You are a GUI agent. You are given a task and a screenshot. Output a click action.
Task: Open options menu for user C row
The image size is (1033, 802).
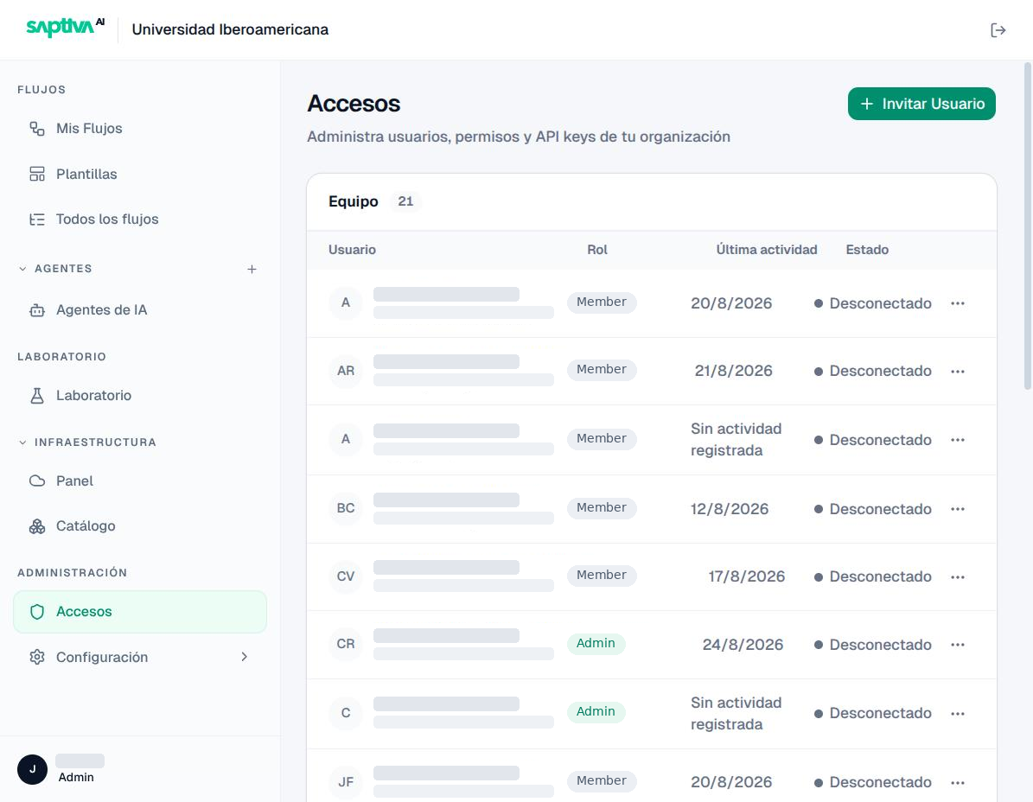(957, 713)
